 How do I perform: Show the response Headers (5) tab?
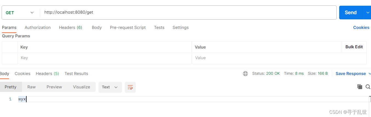click(x=47, y=74)
